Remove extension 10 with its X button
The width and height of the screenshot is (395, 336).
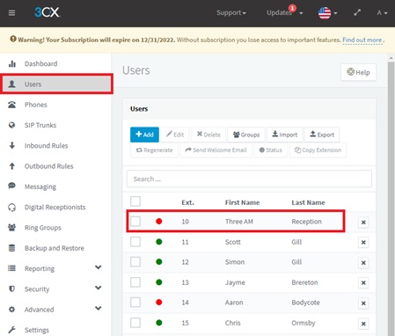click(x=363, y=223)
